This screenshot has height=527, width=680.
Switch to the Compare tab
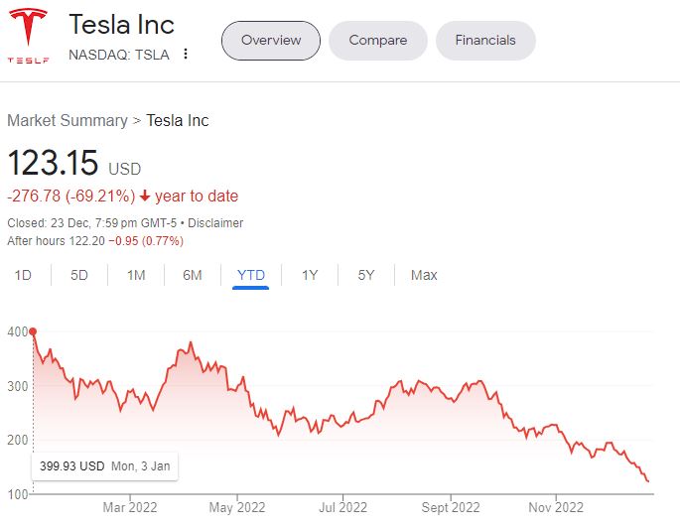click(378, 41)
